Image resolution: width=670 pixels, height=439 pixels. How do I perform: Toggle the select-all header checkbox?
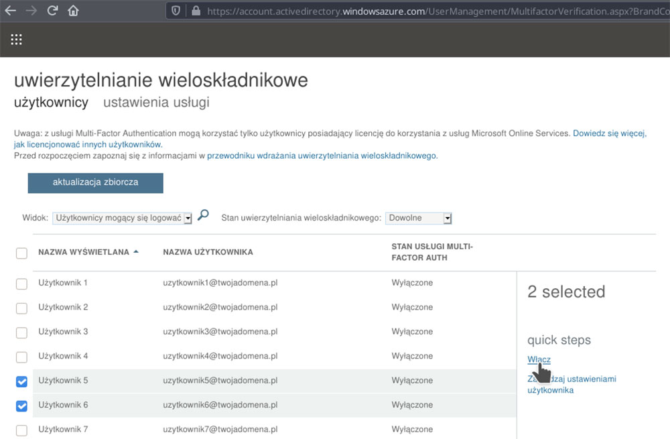[x=21, y=253]
